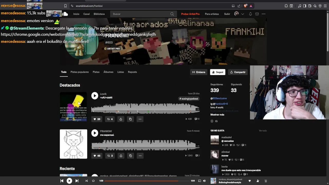
Task: Toggle browser sidebar panel icon
Action: pyautogui.click(x=305, y=6)
